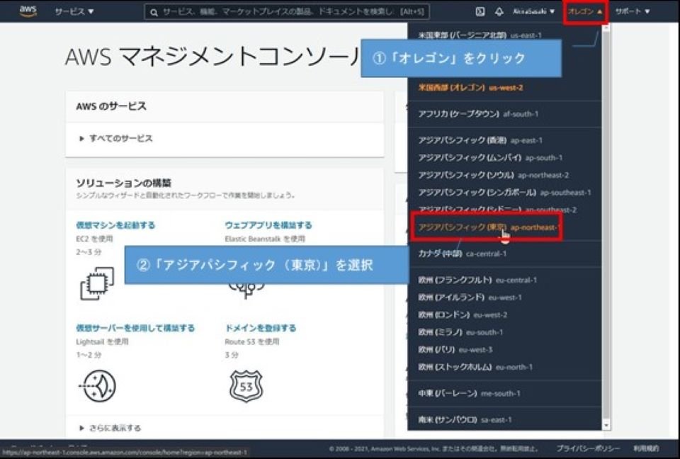This screenshot has width=680, height=459.
Task: Select カナダ (中部) ca-central-1 region
Action: (462, 254)
